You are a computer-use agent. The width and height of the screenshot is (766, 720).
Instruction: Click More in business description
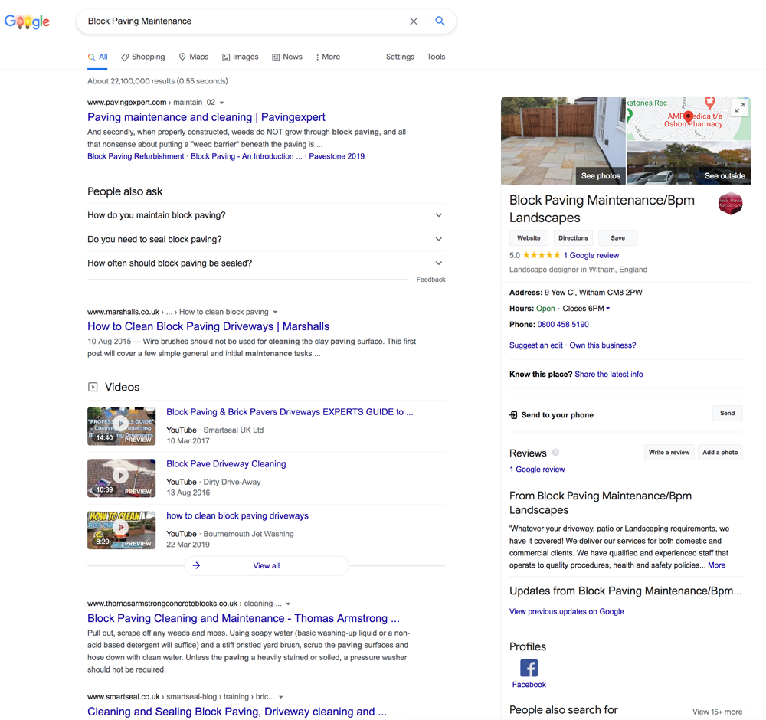(717, 565)
